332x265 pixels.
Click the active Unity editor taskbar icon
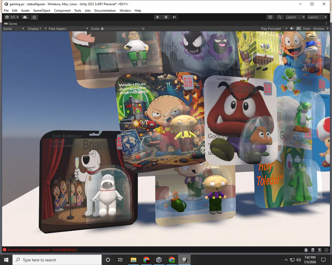click(x=184, y=260)
